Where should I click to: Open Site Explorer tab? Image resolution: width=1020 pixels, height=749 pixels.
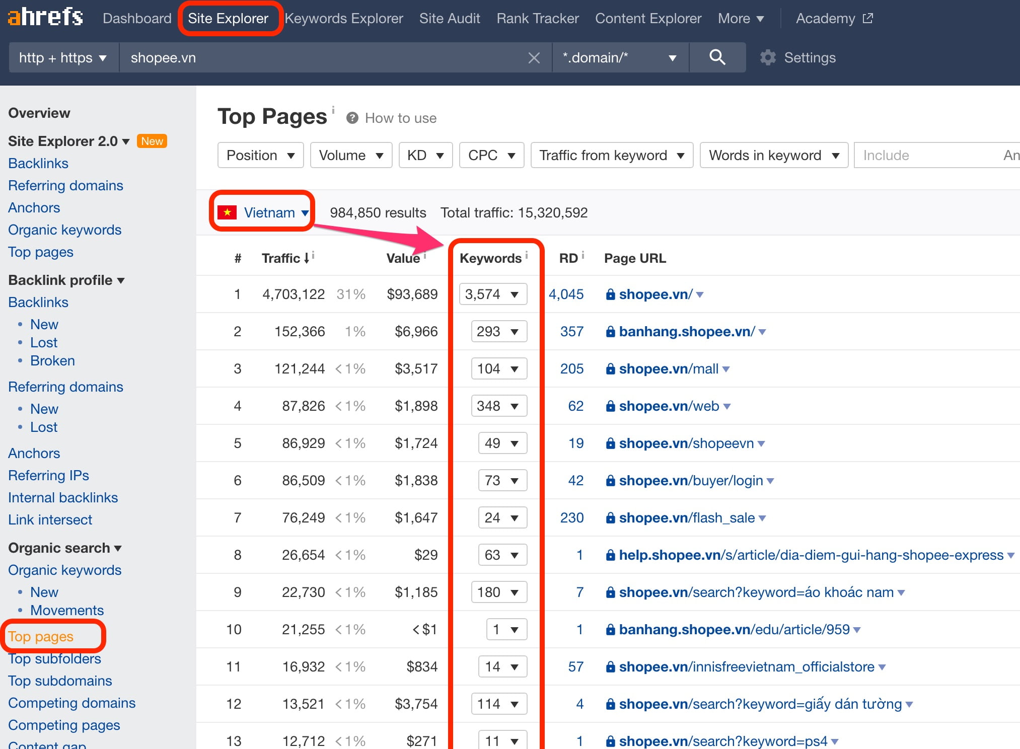click(228, 19)
